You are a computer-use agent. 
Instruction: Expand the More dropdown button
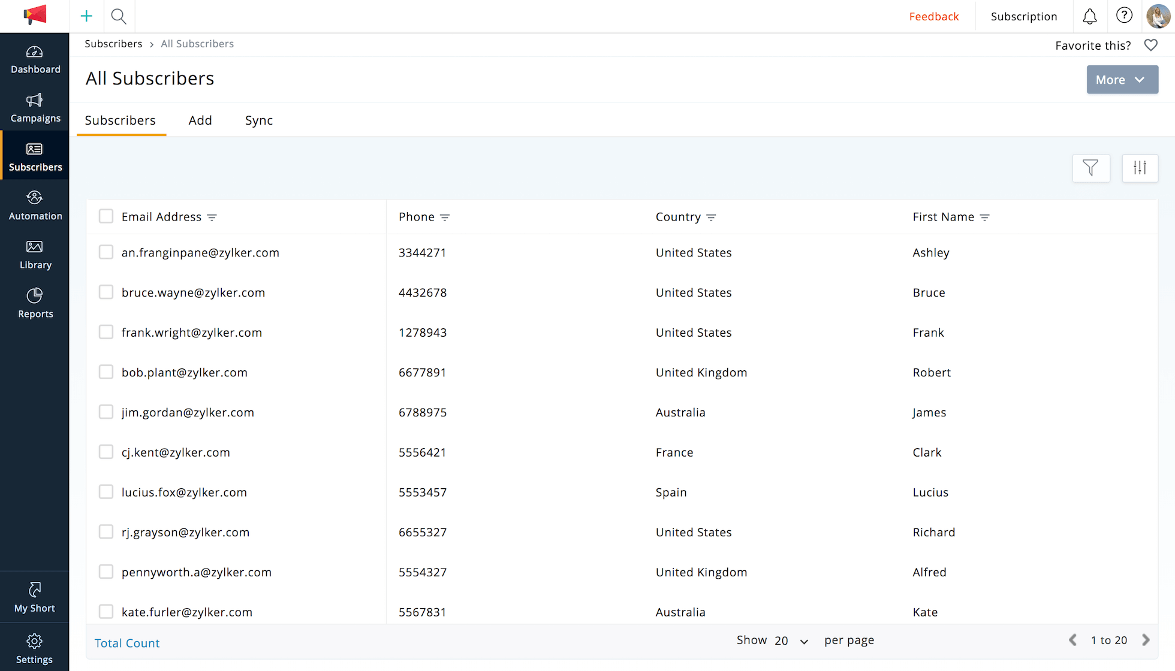[1122, 80]
